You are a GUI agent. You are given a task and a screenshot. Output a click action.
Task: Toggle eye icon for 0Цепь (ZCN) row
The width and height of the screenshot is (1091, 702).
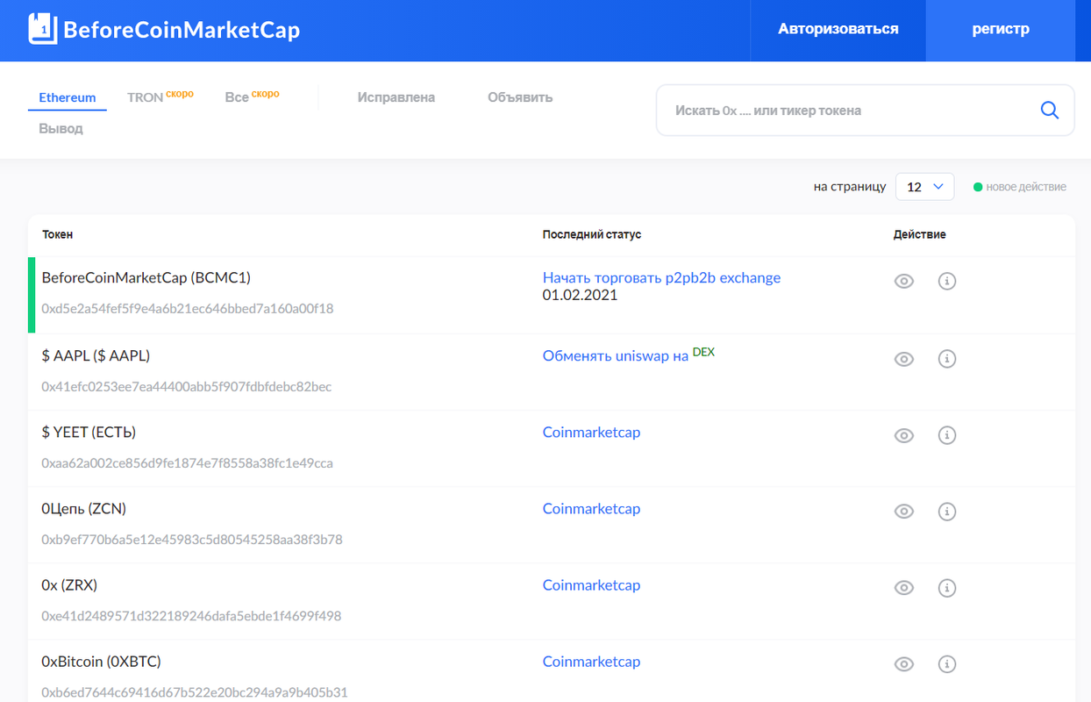pyautogui.click(x=904, y=512)
